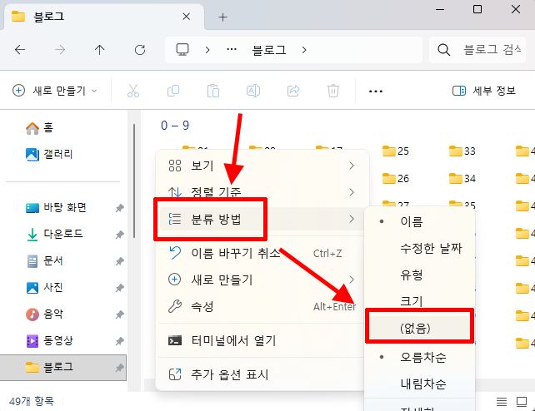This screenshot has height=411, width=535.
Task: Select 이름 바꾸기 취소 undo entry
Action: (x=262, y=253)
